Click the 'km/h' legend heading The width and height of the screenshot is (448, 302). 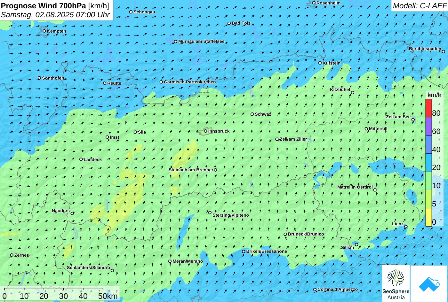point(435,95)
